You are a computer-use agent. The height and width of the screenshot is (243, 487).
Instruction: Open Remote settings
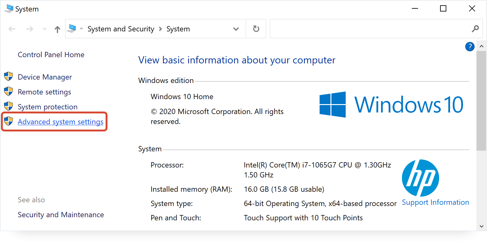44,92
